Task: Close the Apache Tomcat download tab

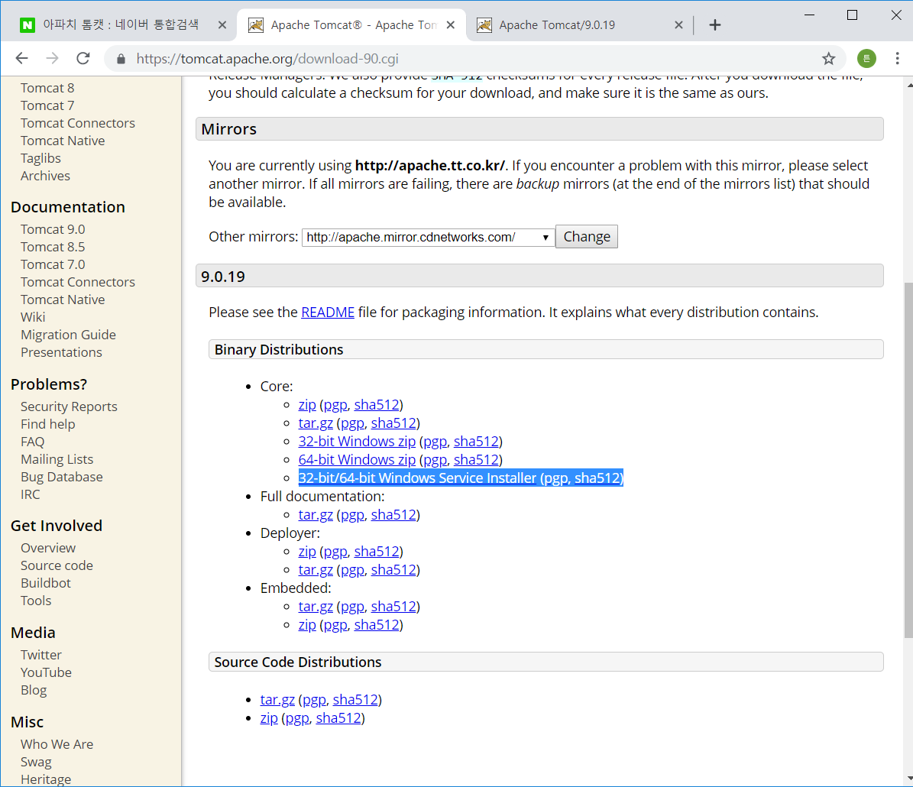Action: pos(450,25)
